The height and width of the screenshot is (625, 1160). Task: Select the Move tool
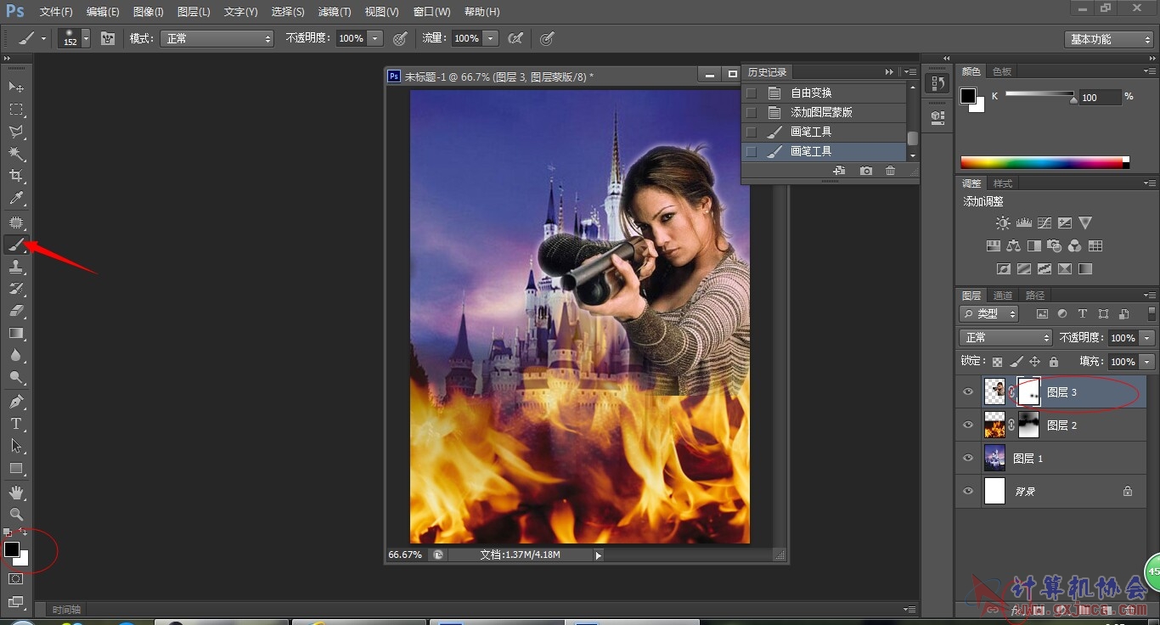tap(16, 87)
